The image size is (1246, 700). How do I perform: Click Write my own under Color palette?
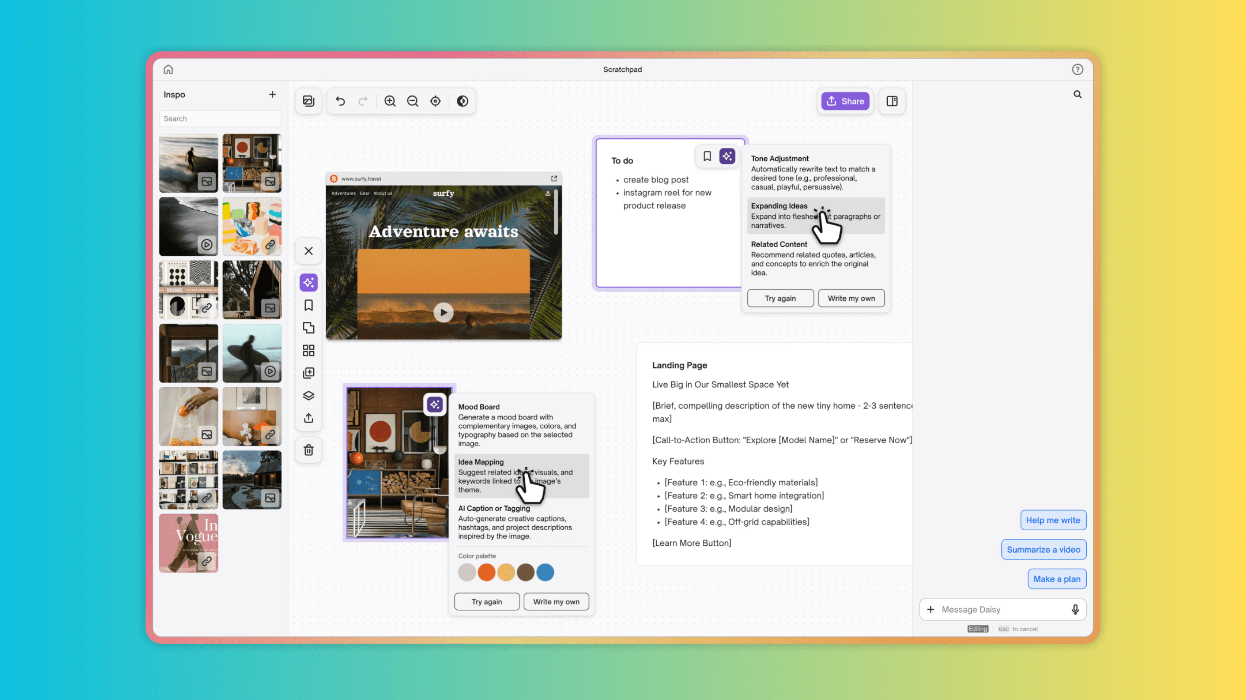[x=556, y=601]
